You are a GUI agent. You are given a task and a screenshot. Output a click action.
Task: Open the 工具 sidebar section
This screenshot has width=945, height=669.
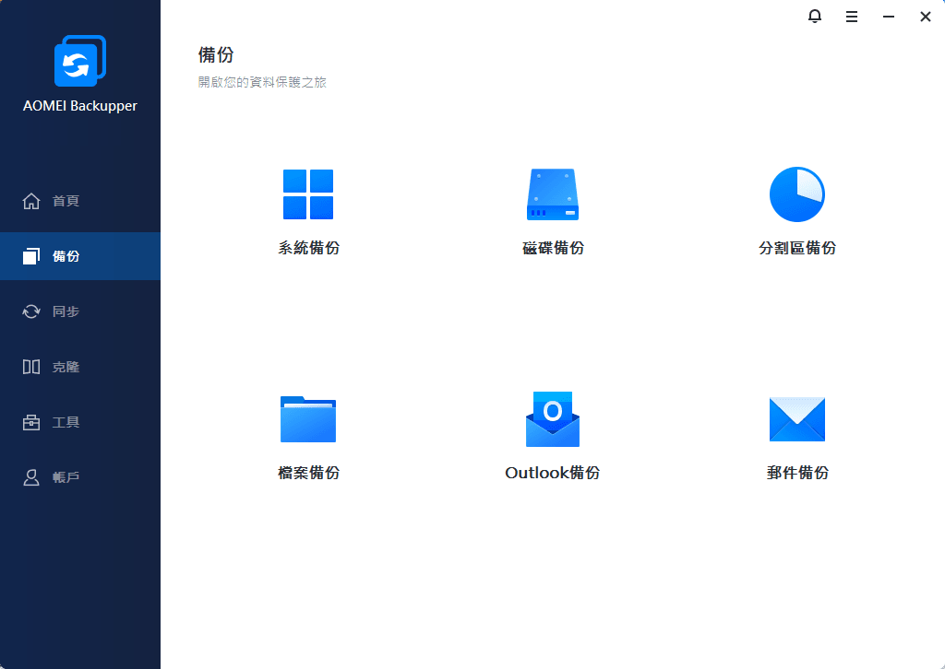(x=80, y=422)
